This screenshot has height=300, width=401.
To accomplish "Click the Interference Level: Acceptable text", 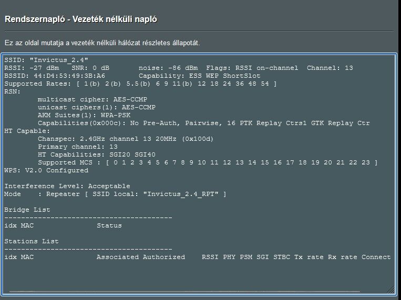I will click(67, 186).
